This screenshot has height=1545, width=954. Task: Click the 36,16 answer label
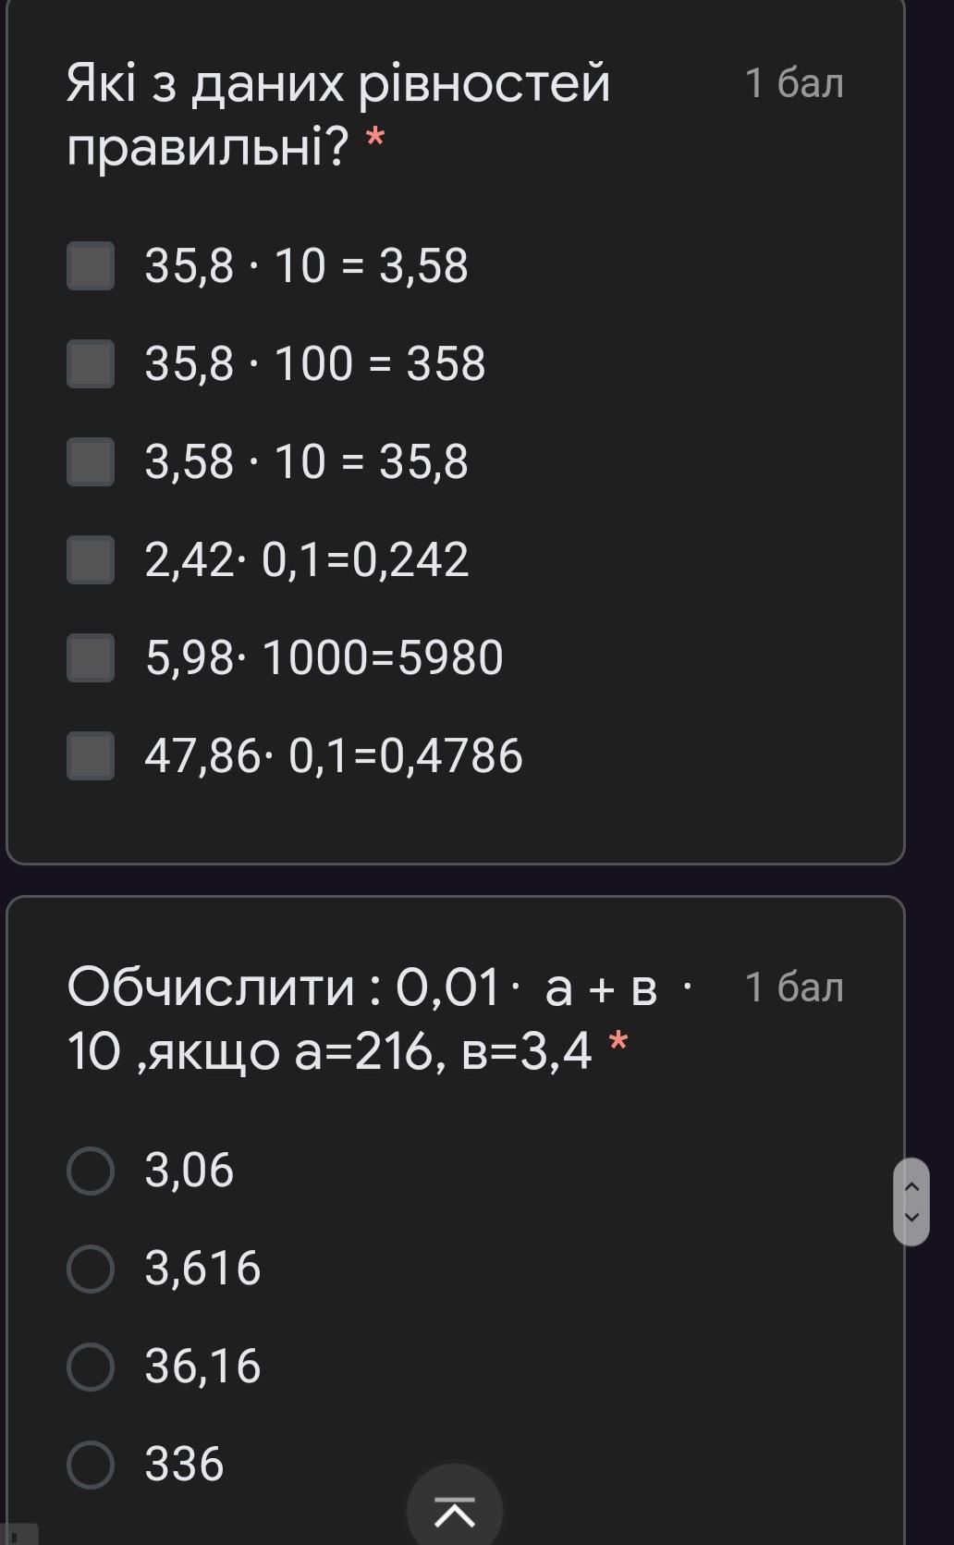[x=202, y=1367]
